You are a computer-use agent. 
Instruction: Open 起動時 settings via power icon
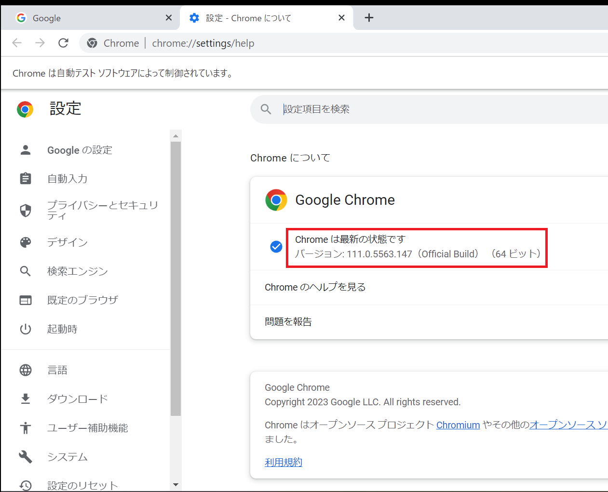(x=25, y=329)
